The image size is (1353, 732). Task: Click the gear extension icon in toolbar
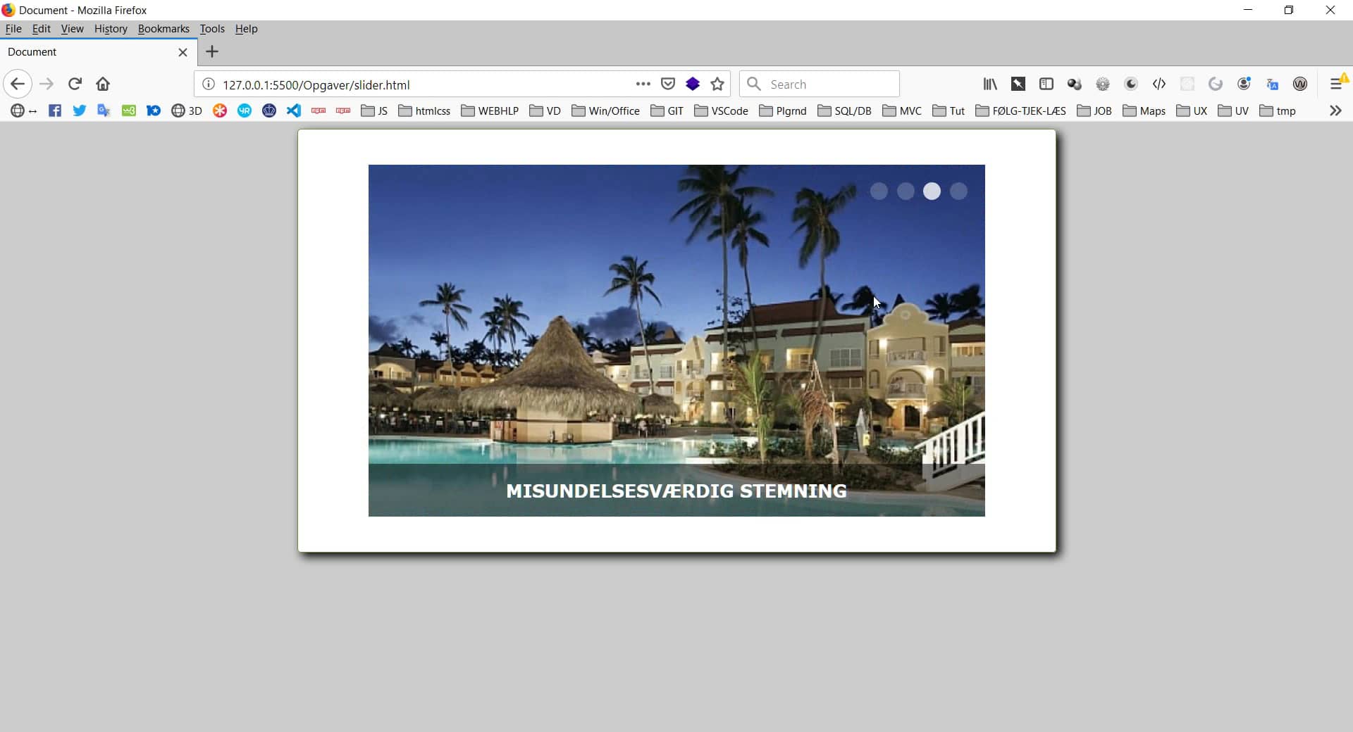[1103, 84]
